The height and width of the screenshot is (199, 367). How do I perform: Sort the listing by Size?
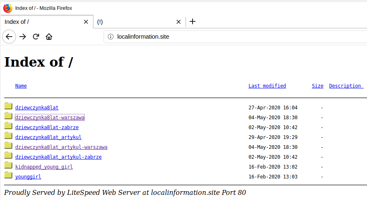tap(317, 86)
